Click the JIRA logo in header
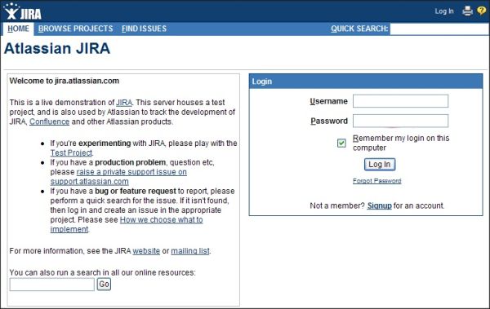 point(23,11)
